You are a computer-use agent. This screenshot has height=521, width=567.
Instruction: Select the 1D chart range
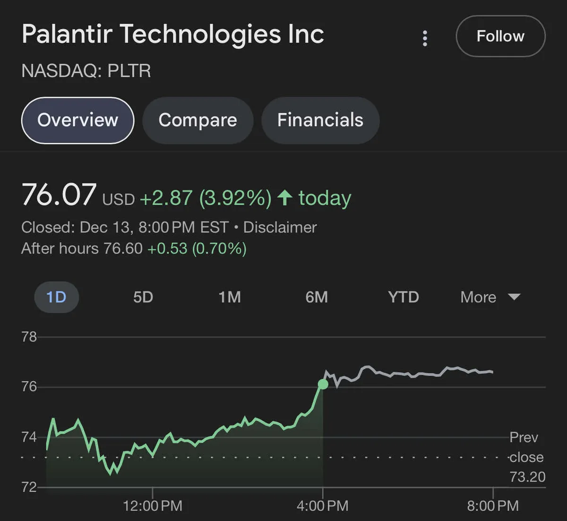pos(56,297)
